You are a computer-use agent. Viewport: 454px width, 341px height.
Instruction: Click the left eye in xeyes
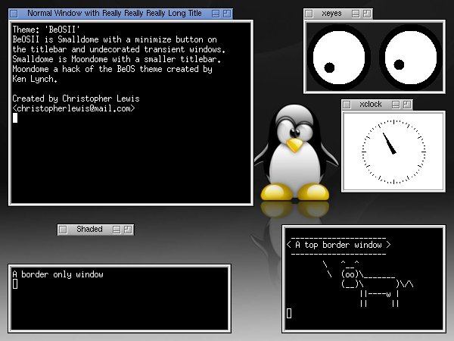pyautogui.click(x=338, y=57)
